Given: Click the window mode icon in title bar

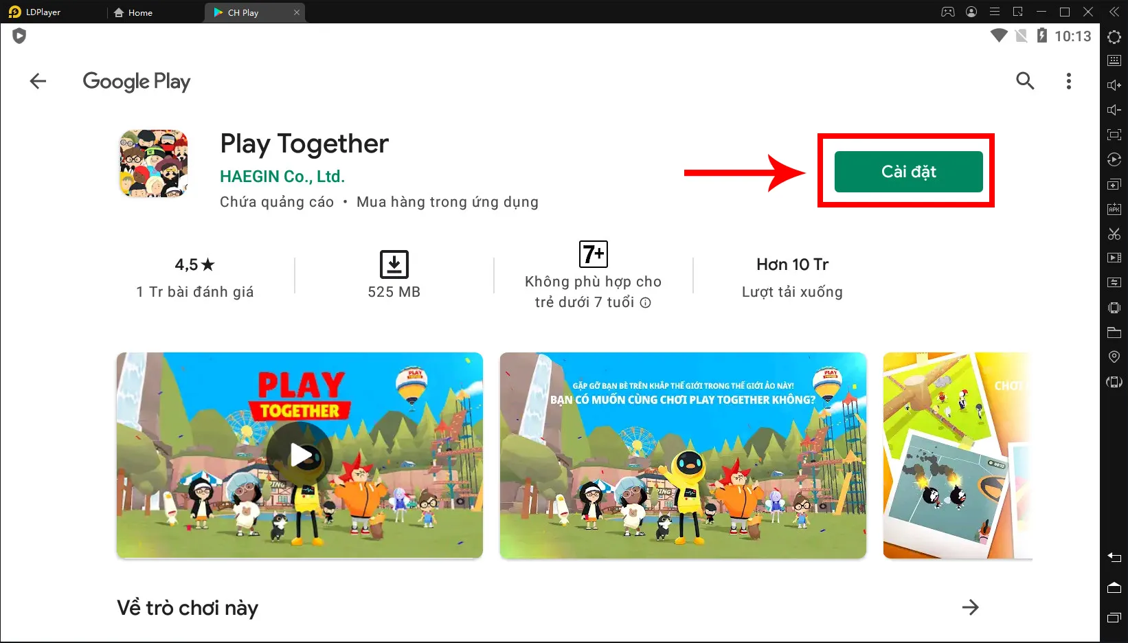Looking at the screenshot, I should [x=1018, y=12].
